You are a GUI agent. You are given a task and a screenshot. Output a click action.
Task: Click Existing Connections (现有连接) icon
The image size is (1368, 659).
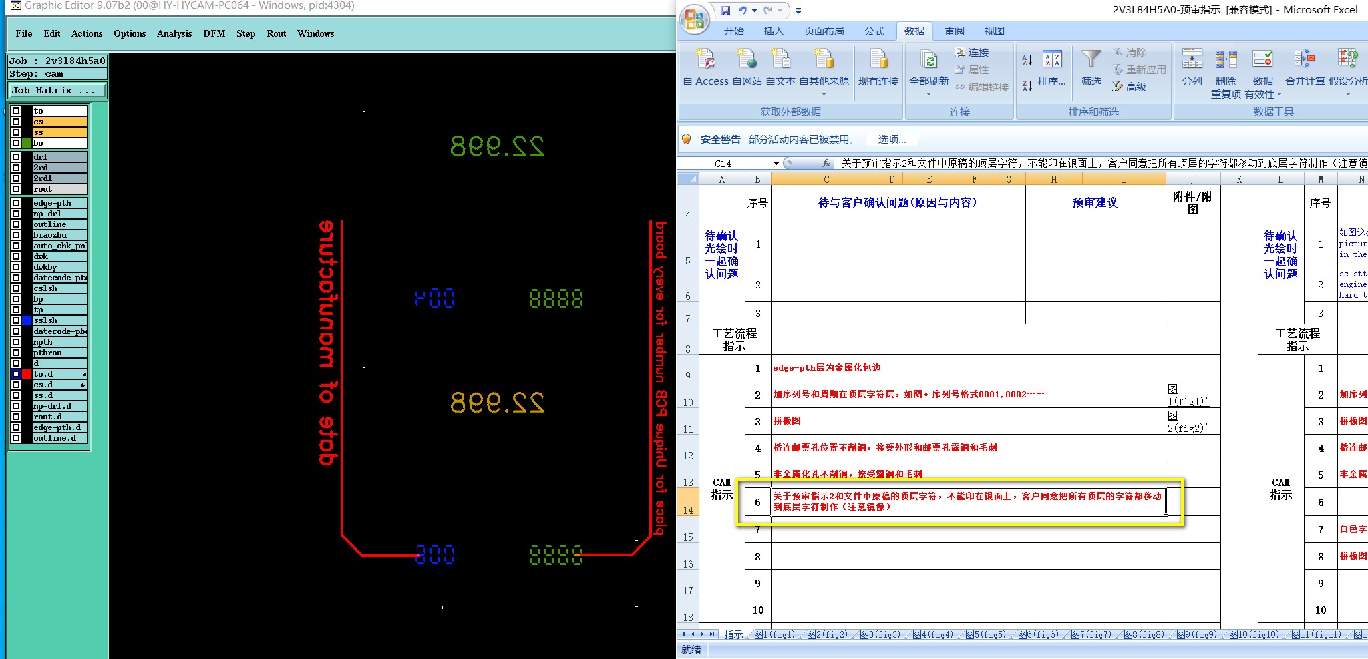878,60
